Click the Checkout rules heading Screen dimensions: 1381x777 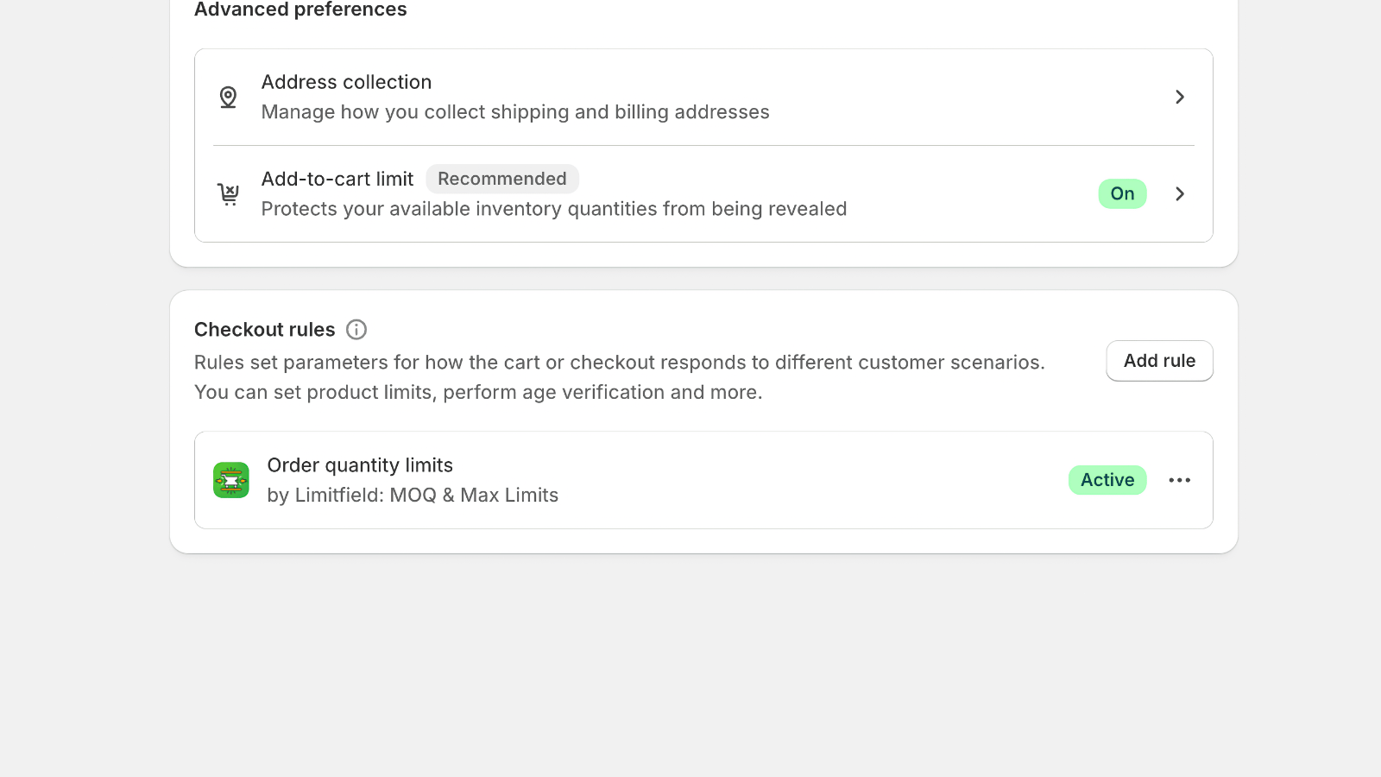(x=264, y=330)
